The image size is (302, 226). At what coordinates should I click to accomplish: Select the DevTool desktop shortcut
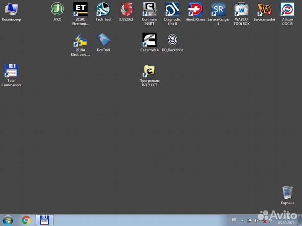pyautogui.click(x=103, y=40)
